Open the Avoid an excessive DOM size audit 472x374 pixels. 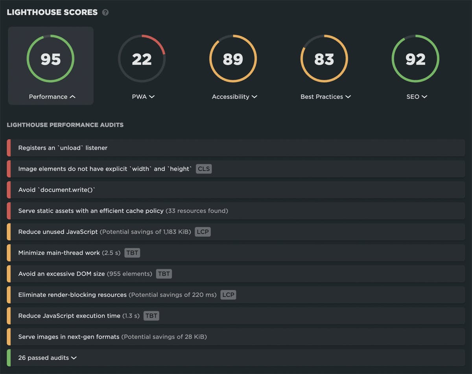coord(61,274)
